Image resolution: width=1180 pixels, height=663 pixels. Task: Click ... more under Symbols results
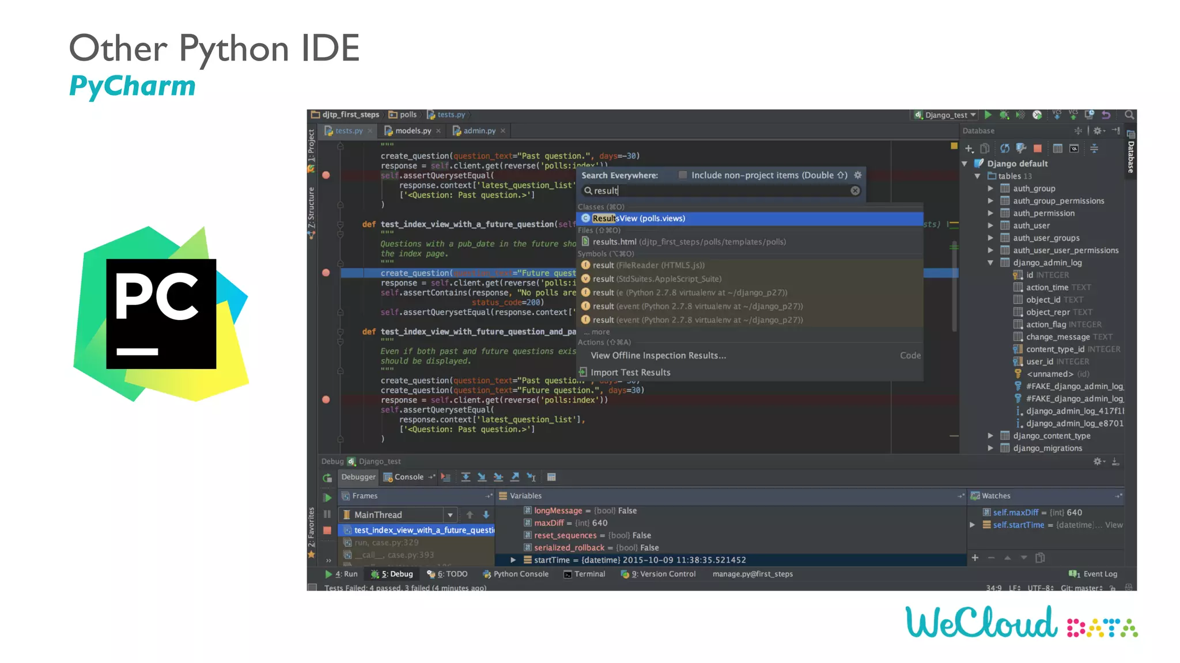pyautogui.click(x=597, y=332)
